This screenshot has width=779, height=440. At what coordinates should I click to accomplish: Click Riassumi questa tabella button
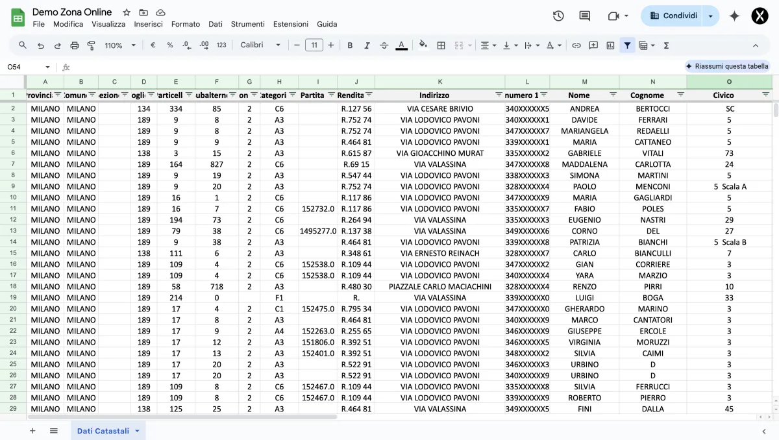pos(727,66)
